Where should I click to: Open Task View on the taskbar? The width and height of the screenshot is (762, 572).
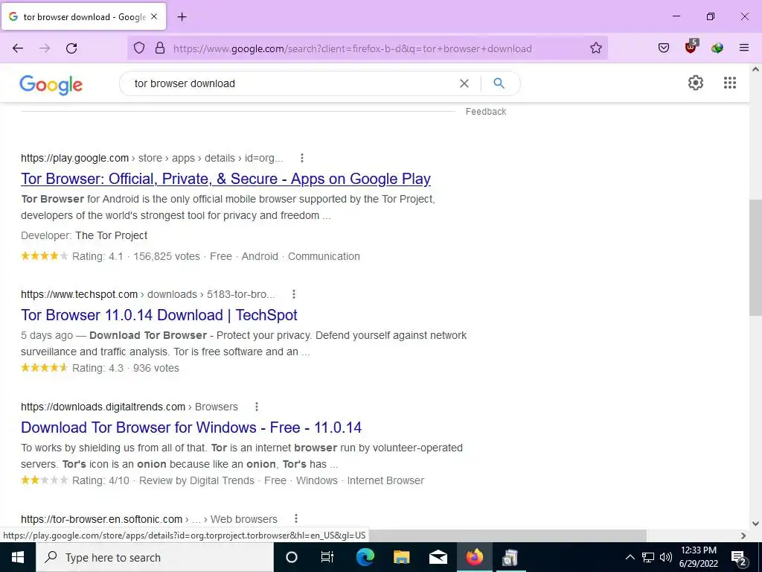[x=327, y=557]
